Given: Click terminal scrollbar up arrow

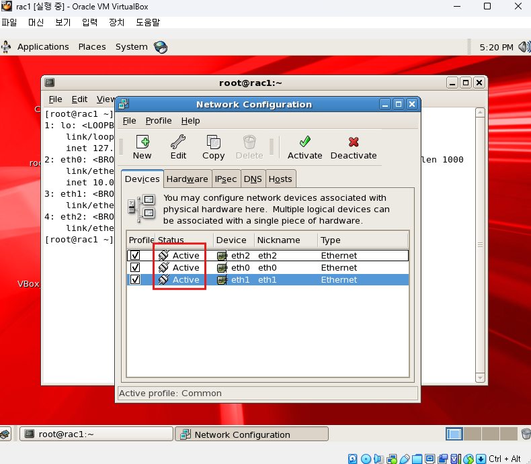Looking at the screenshot, I should (480, 113).
